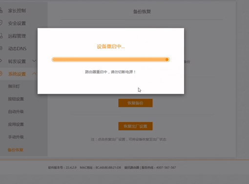Image resolution: width=249 pixels, height=184 pixels.
Task: Open 安全设置 in the sidebar
Action: [17, 23]
